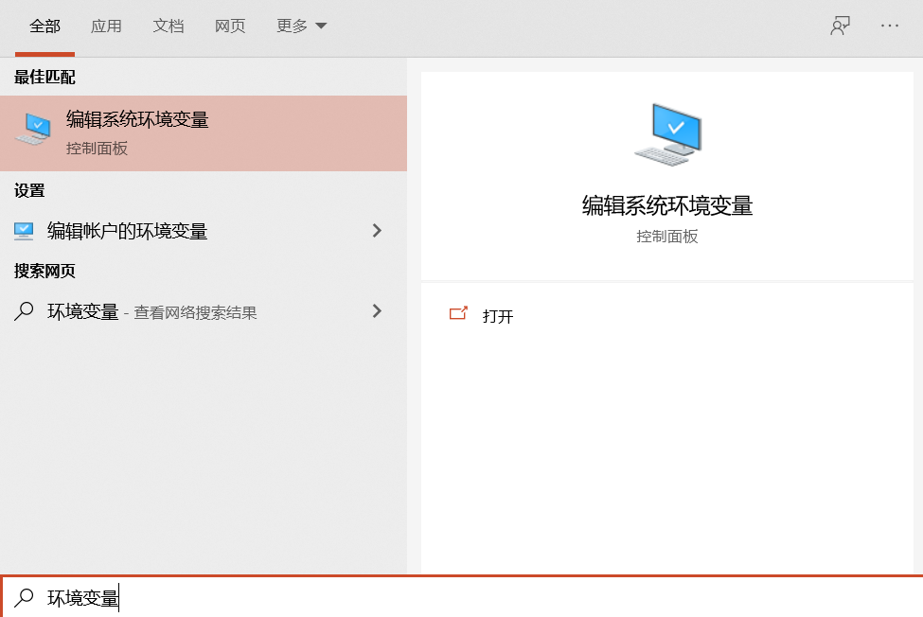This screenshot has height=617, width=923.
Task: Expand chevron for 编辑帐户的环境变量
Action: [x=378, y=231]
